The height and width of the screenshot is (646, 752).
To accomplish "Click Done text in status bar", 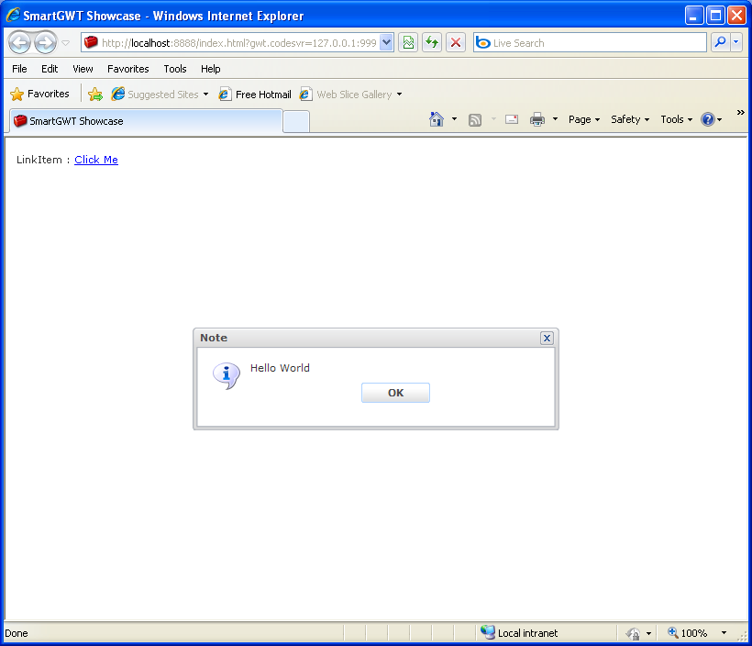I will pos(17,633).
